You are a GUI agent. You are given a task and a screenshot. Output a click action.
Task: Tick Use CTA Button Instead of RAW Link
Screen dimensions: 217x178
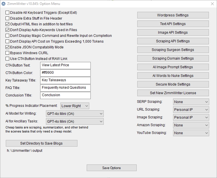8,59
